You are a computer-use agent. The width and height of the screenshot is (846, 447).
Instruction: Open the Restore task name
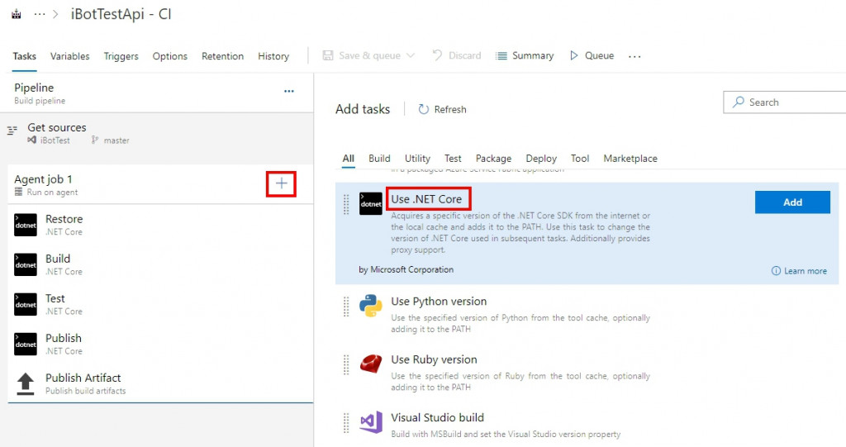[x=64, y=219]
